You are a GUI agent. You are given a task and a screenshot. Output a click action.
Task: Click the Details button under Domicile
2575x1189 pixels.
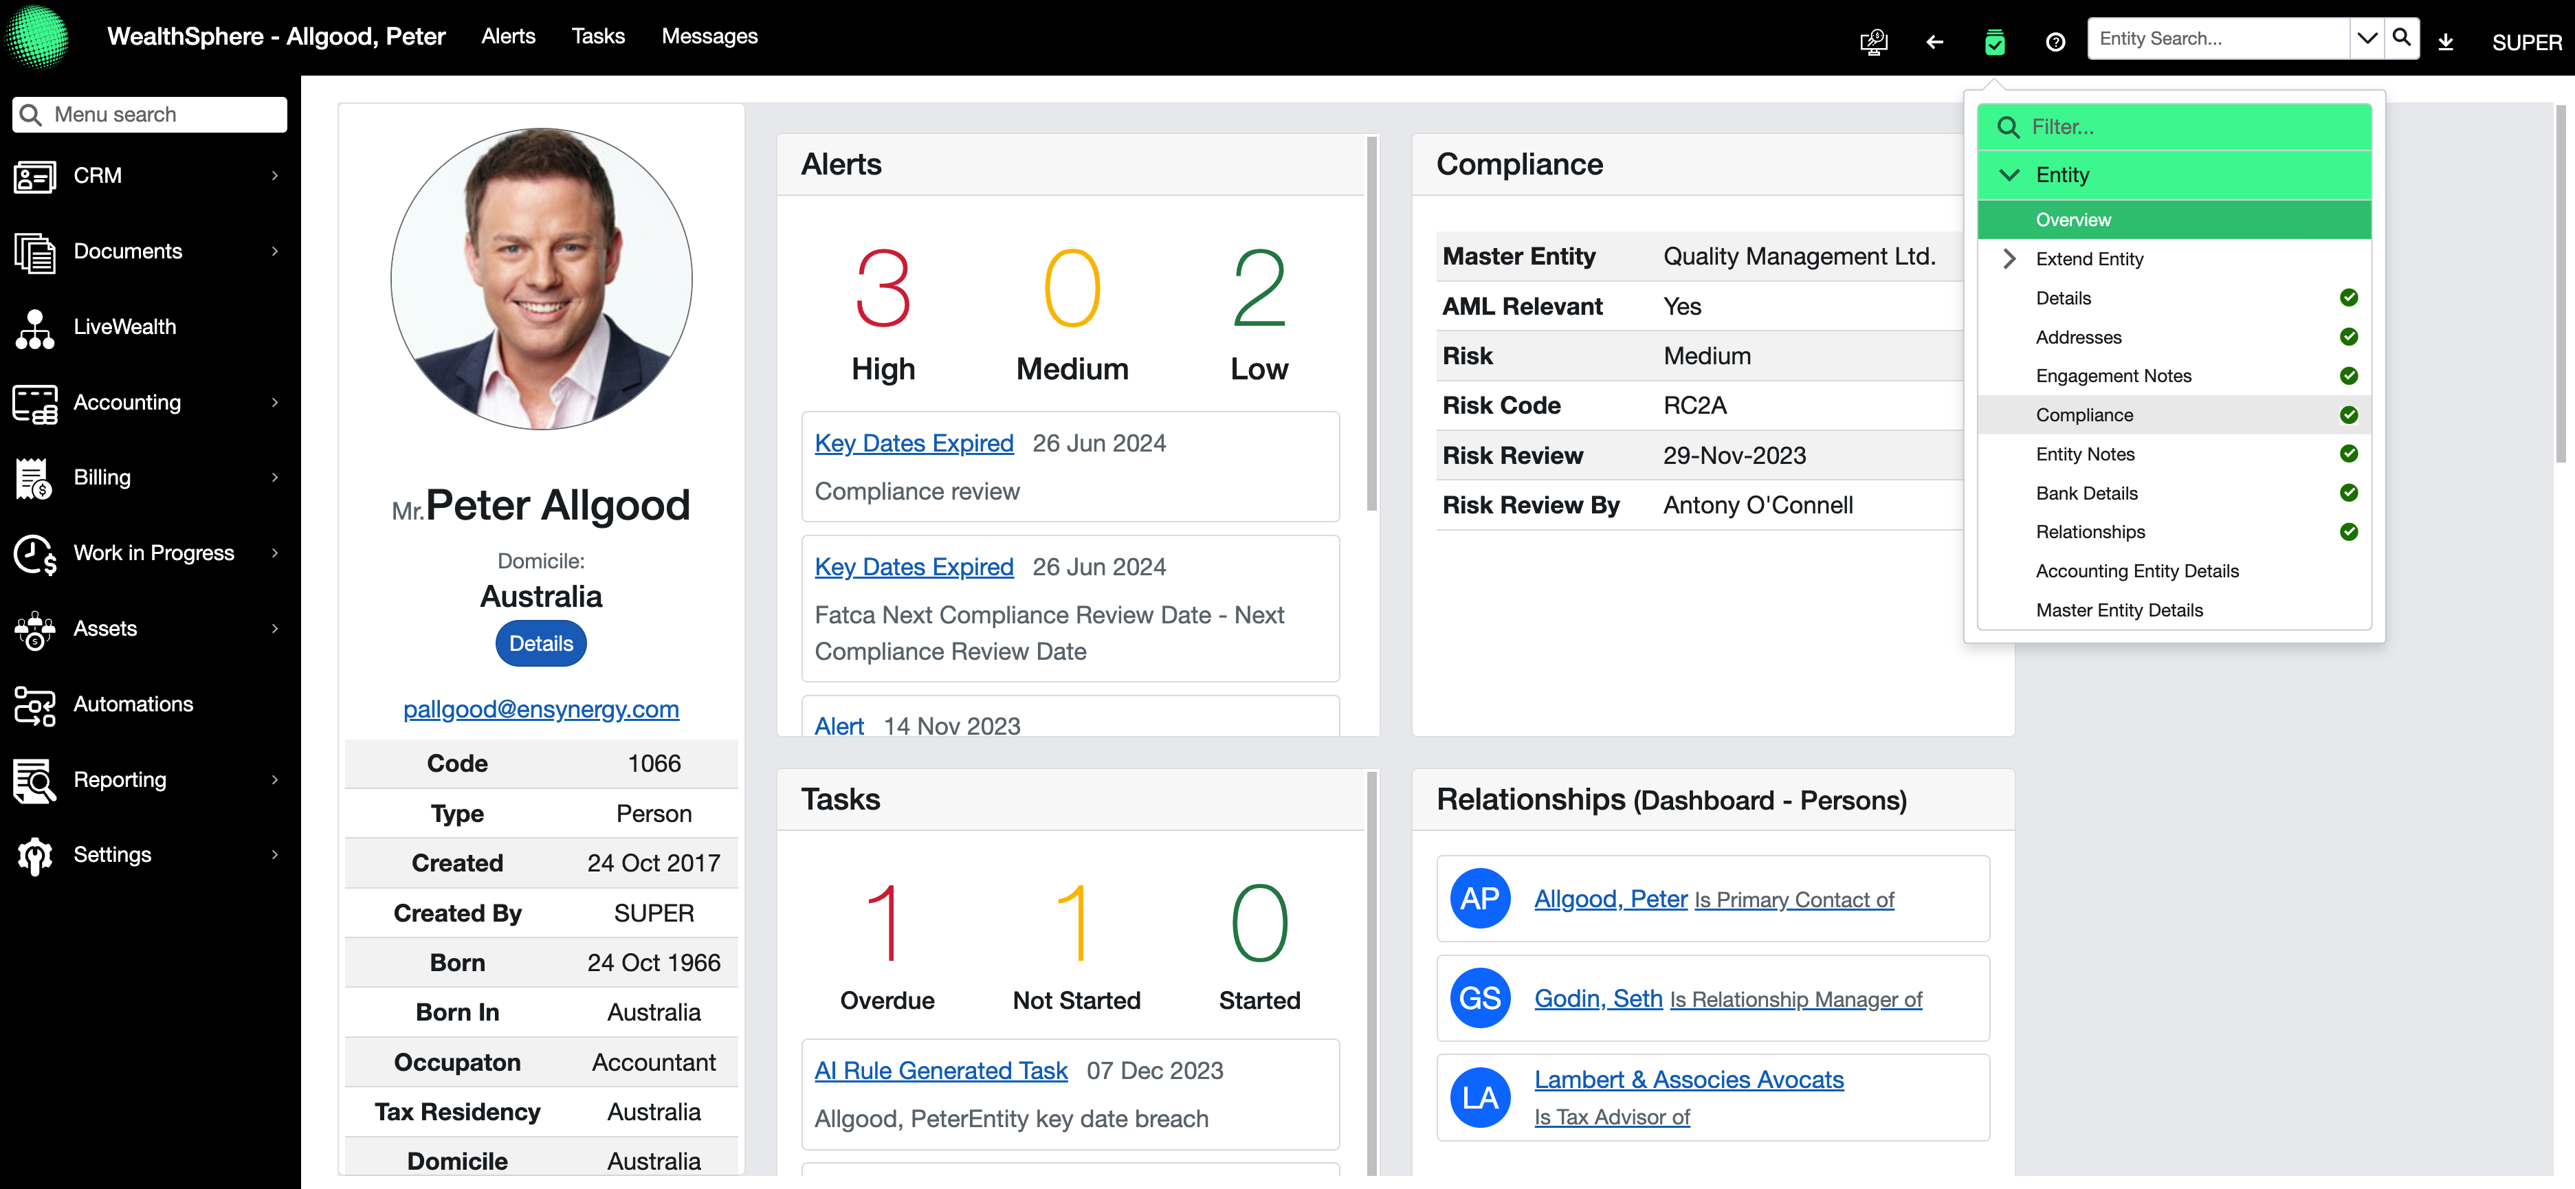click(x=540, y=643)
